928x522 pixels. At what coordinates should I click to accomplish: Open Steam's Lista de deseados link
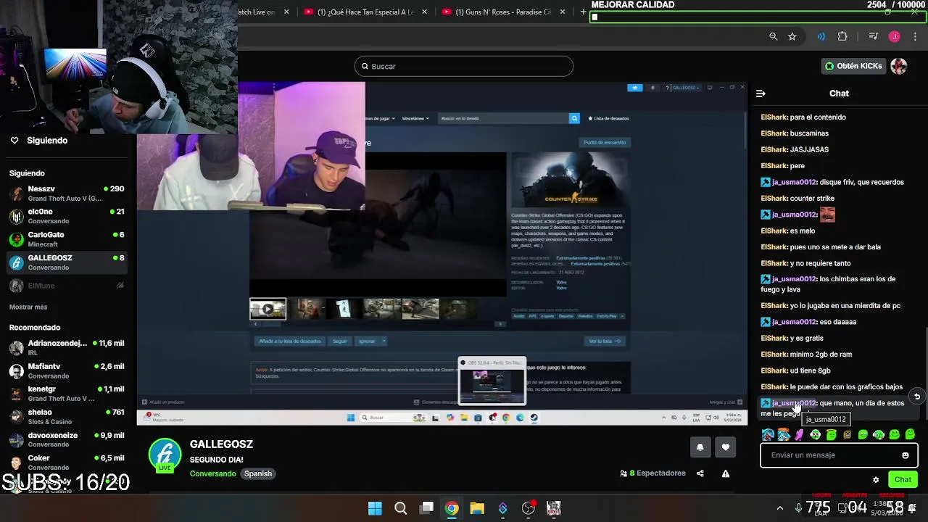608,118
